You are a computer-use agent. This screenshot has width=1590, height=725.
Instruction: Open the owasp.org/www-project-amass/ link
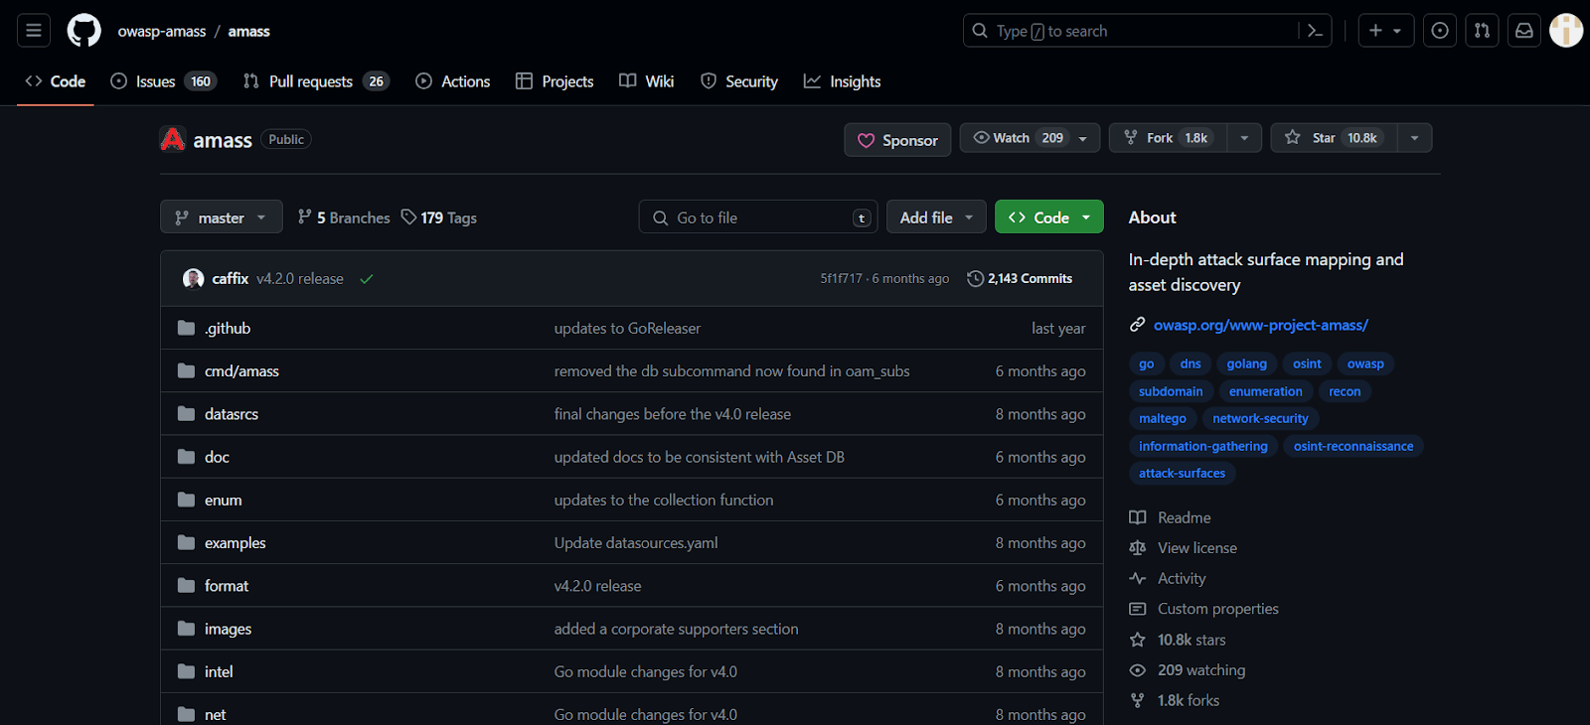(x=1261, y=325)
